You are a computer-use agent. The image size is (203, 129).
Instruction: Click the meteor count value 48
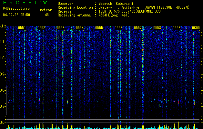(47, 15)
